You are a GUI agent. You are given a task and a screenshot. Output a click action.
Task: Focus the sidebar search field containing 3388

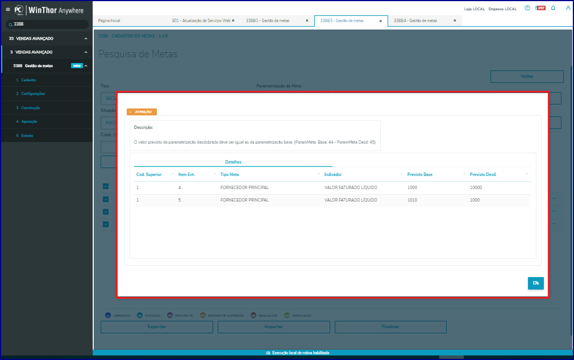(x=47, y=24)
